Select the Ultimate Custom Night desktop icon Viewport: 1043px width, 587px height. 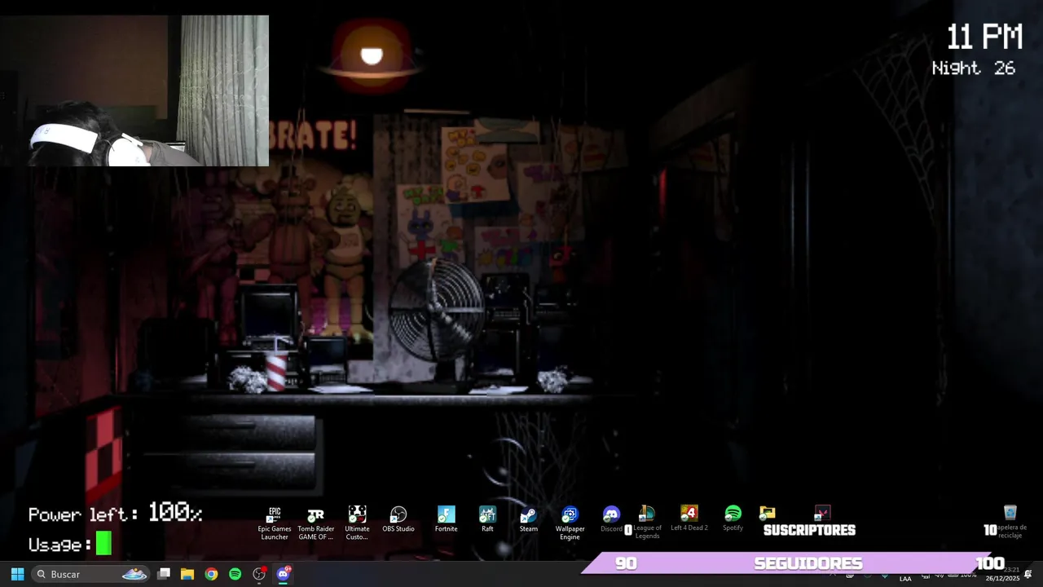click(x=357, y=523)
